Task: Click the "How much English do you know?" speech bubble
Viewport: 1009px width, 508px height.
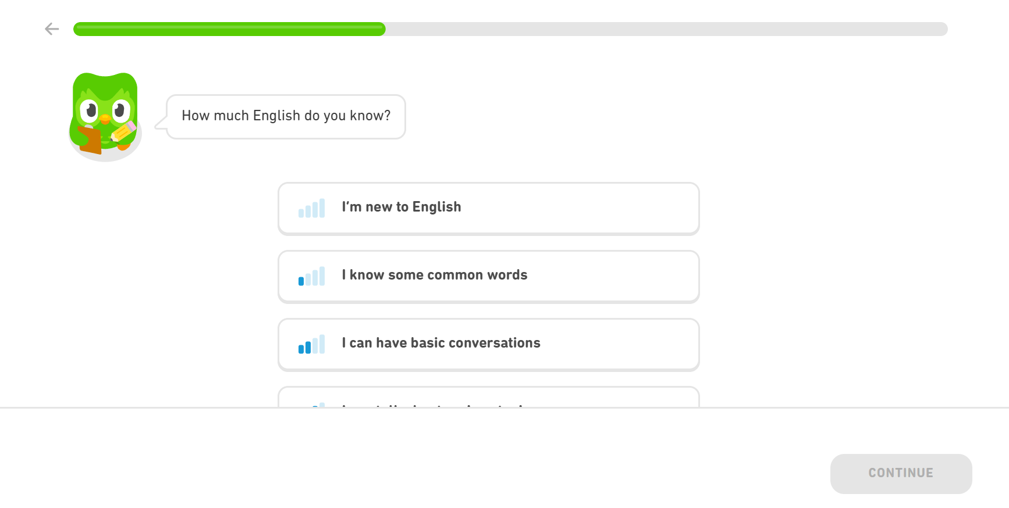Action: 286,116
